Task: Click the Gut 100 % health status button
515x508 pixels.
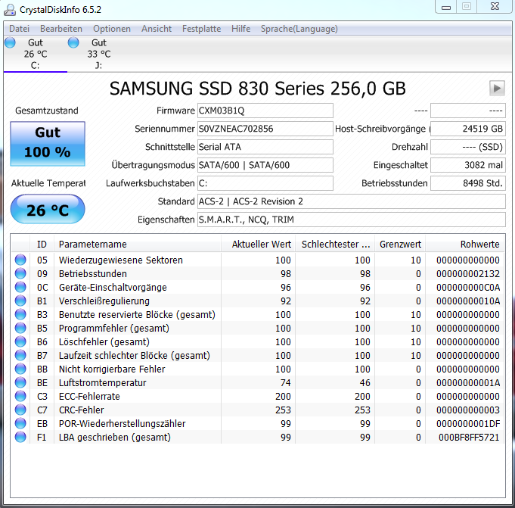Action: 48,144
